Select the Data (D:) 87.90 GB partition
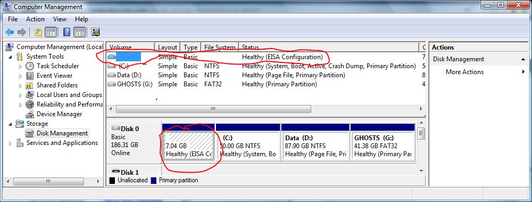The image size is (532, 202). tap(315, 146)
